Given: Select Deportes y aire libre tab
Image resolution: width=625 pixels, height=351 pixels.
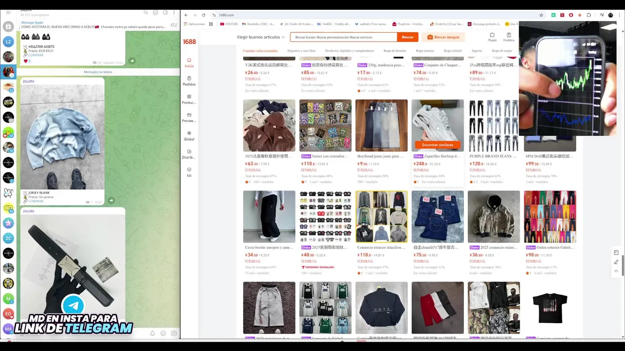Looking at the screenshot, I should tap(301, 51).
